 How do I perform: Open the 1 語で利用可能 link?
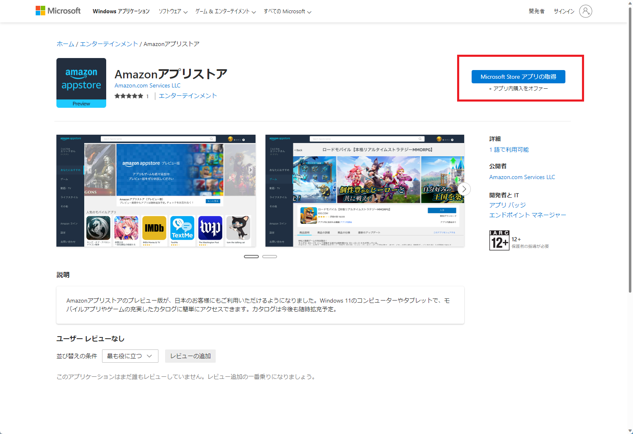tap(509, 150)
